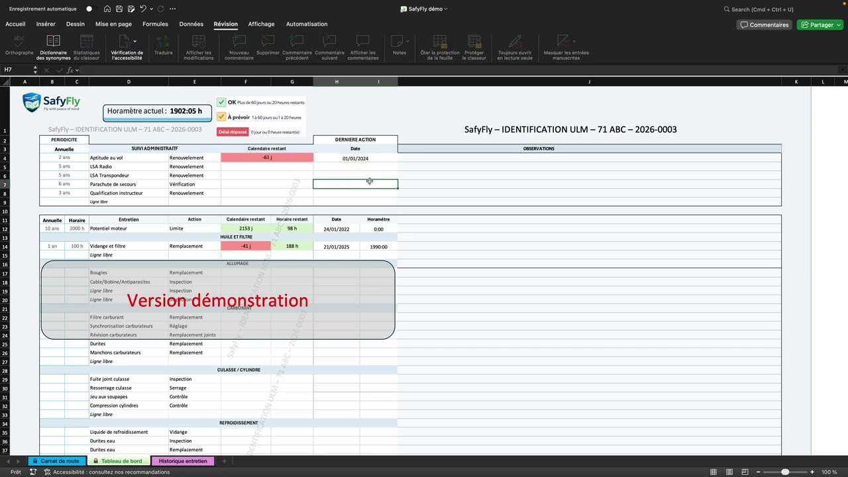Screen dimensions: 848x477
Task: Select the Carnet de route sheet tab
Action: tap(56, 461)
